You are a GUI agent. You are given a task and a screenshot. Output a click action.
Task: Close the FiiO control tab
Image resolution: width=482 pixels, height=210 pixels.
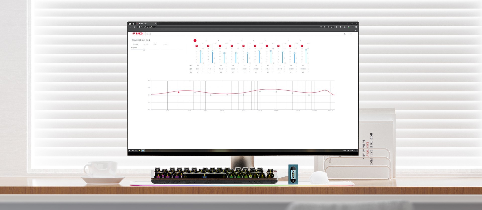156,24
